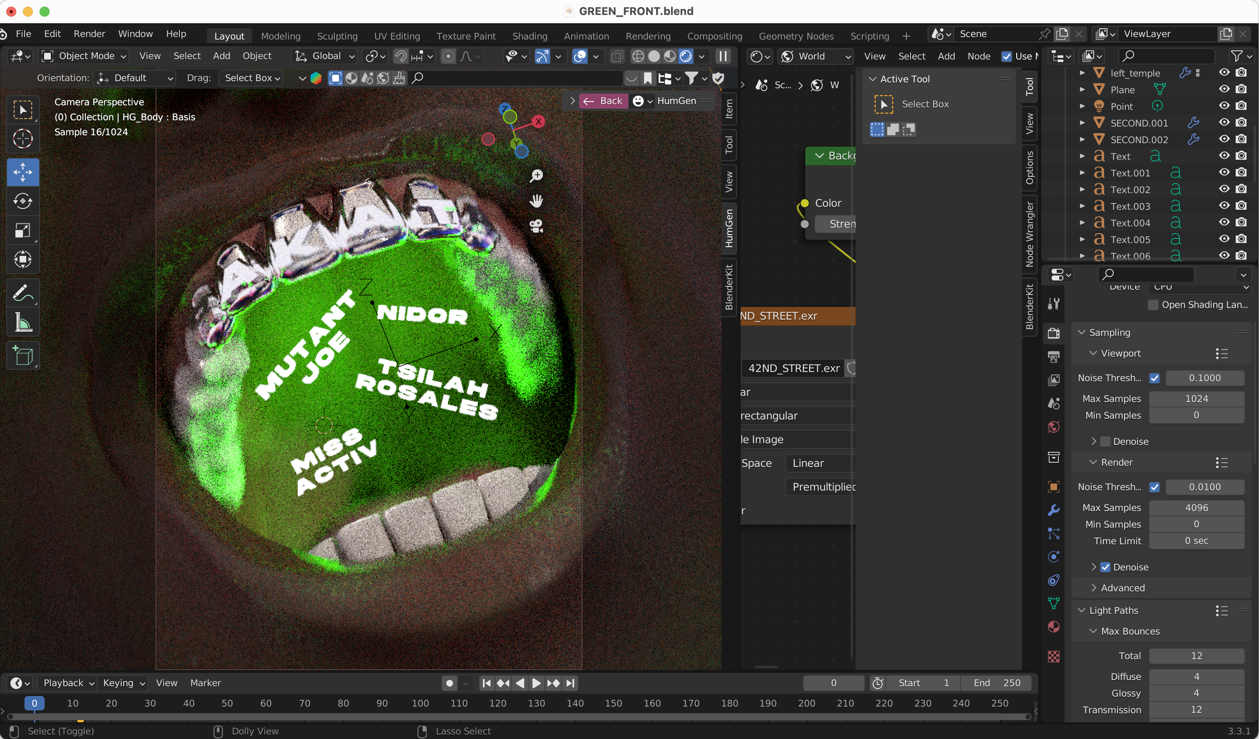Image resolution: width=1259 pixels, height=739 pixels.
Task: Select the 3D cursor tool
Action: (22, 139)
